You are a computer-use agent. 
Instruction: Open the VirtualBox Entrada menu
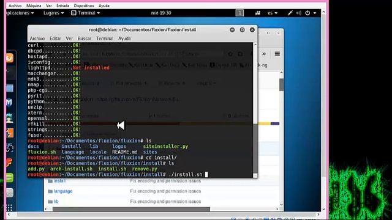(62, 5)
